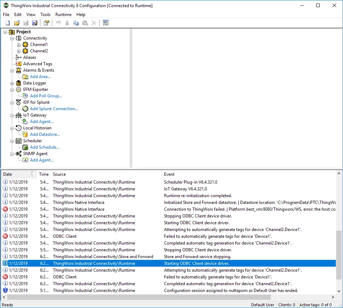Select the 'Store and Forward service stopping' row
The height and width of the screenshot is (308, 343).
[169, 256]
